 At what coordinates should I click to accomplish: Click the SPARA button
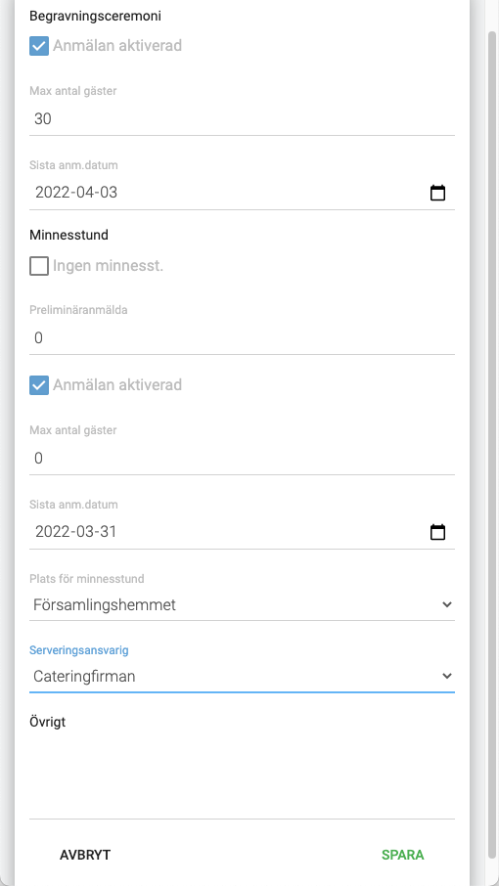click(x=402, y=855)
